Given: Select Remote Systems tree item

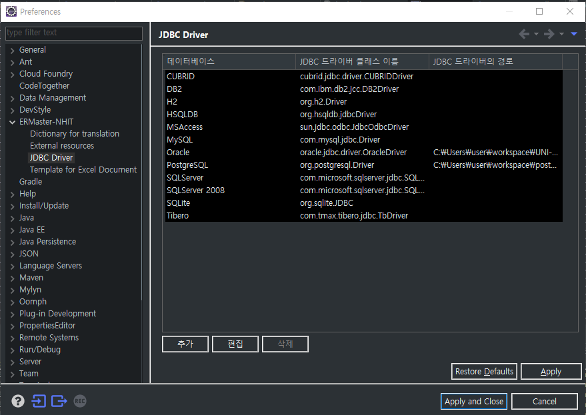Looking at the screenshot, I should (49, 337).
